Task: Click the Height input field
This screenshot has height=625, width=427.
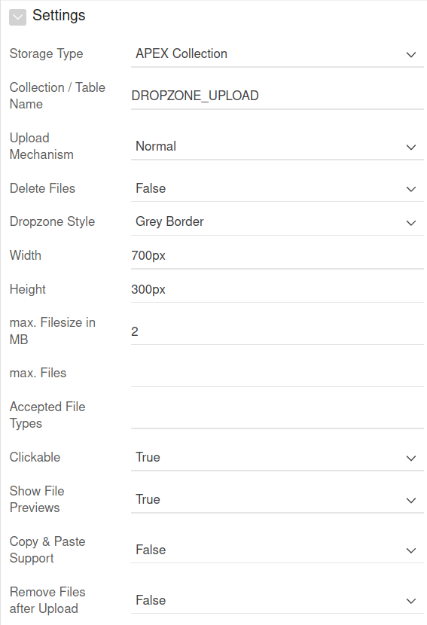Action: click(277, 289)
